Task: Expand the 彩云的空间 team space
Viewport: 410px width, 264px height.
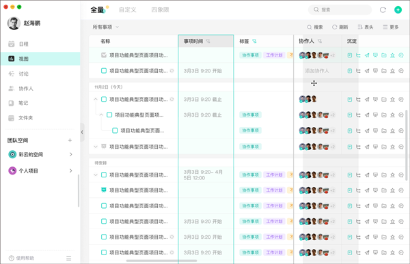Action: click(x=70, y=155)
